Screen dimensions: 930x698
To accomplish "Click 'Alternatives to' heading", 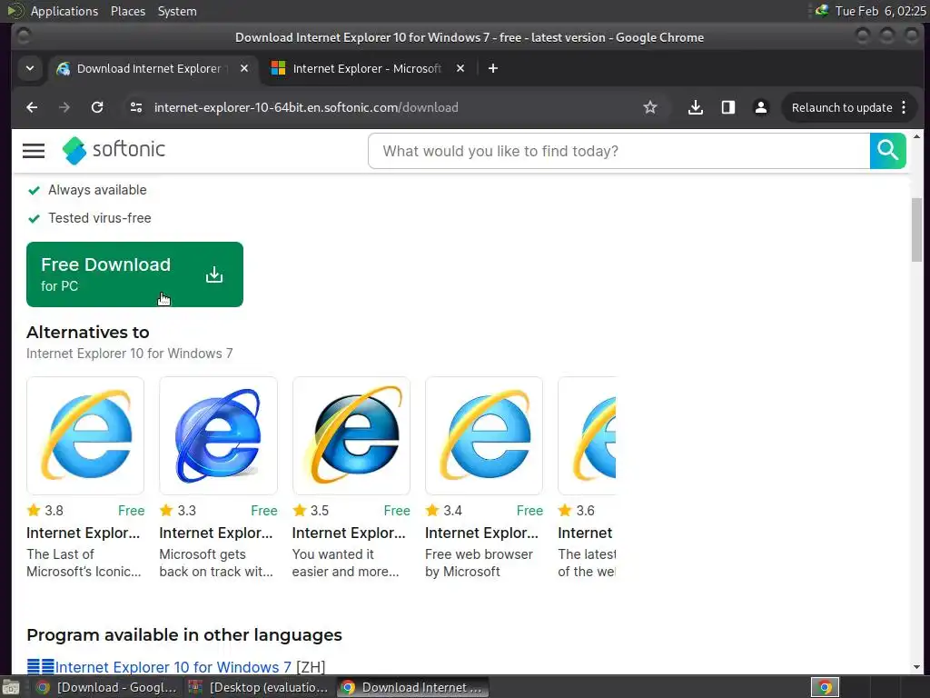I will pyautogui.click(x=88, y=332).
